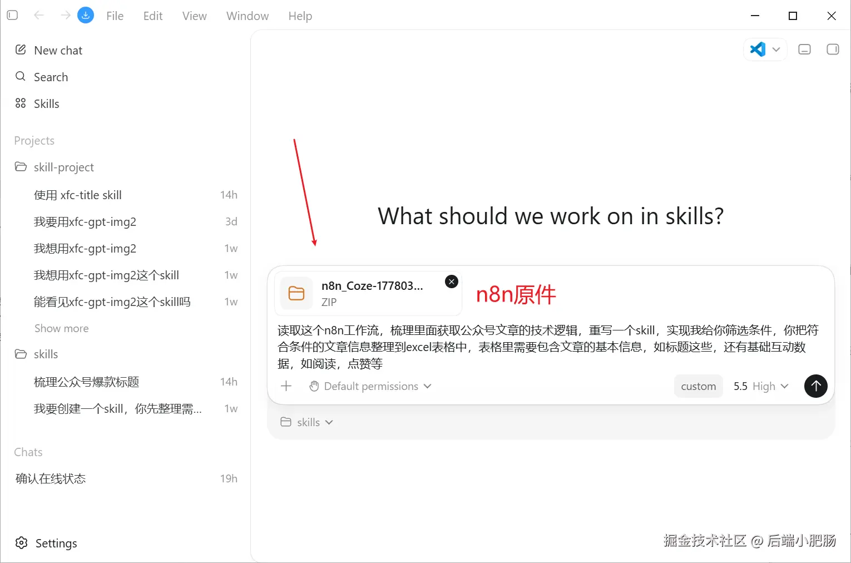This screenshot has height=563, width=851.
Task: Open chat '确认在线状态'
Action: point(126,478)
